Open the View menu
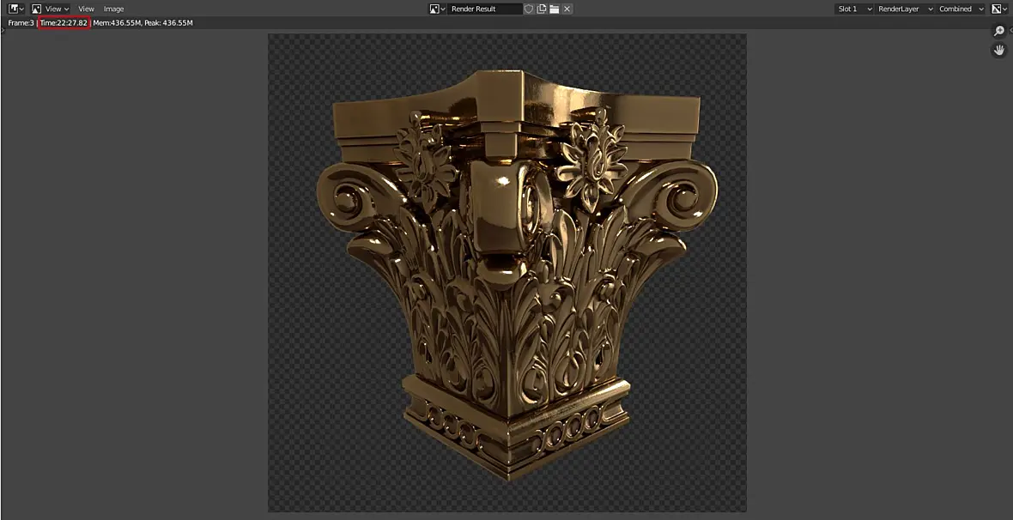The image size is (1013, 520). (86, 9)
